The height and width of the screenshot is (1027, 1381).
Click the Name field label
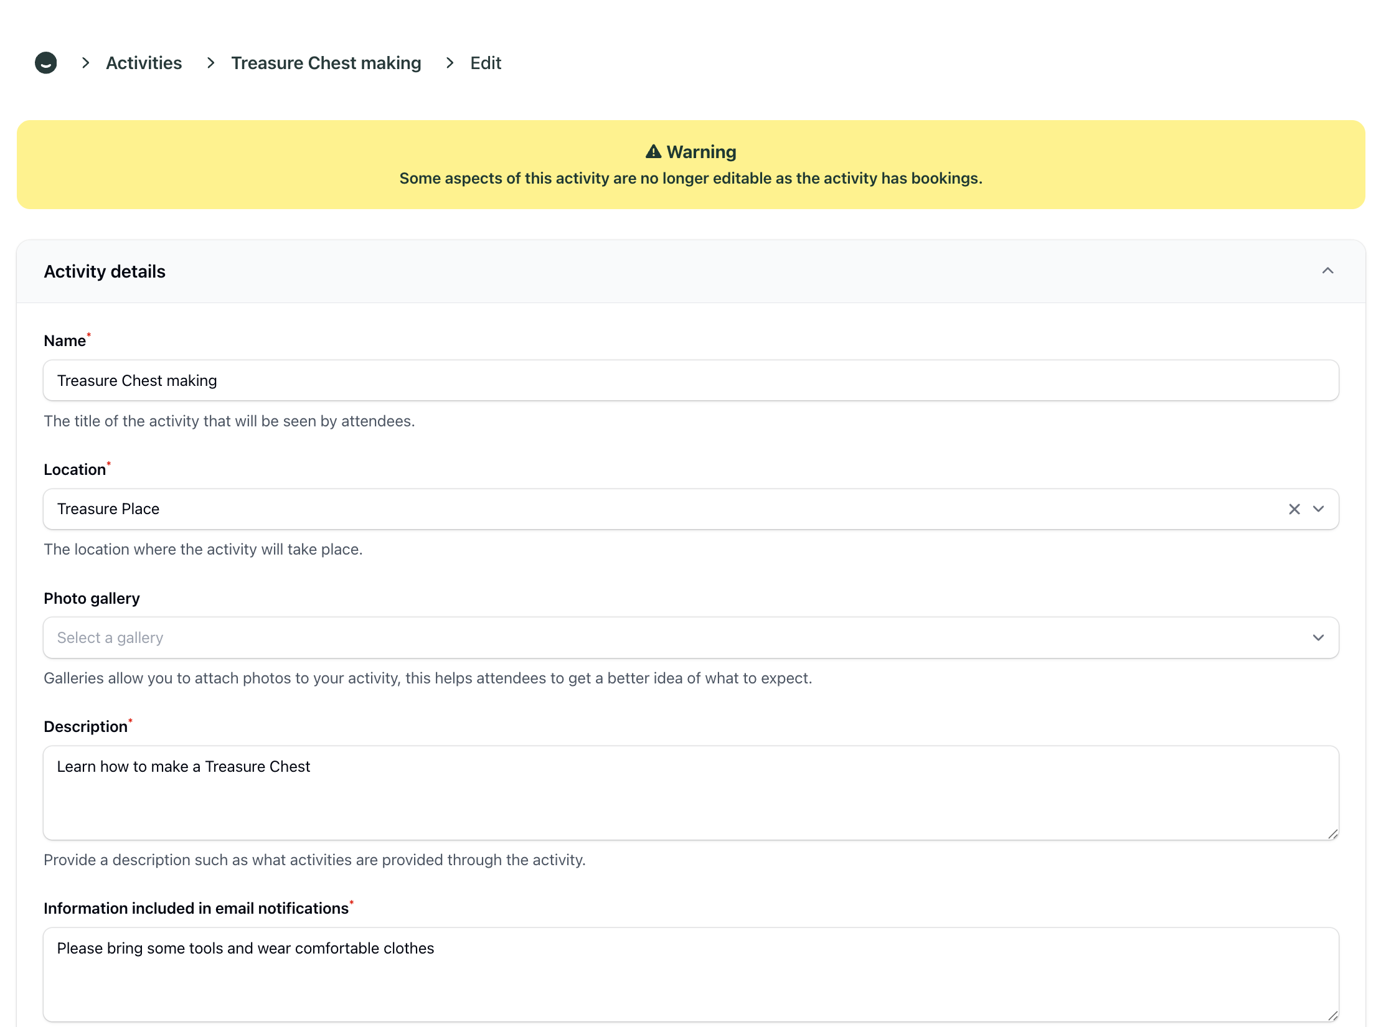[x=65, y=340]
